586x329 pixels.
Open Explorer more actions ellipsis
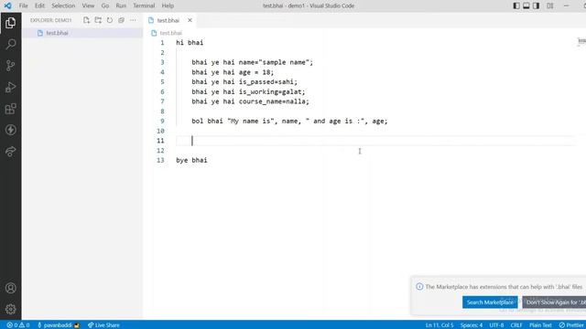point(133,20)
